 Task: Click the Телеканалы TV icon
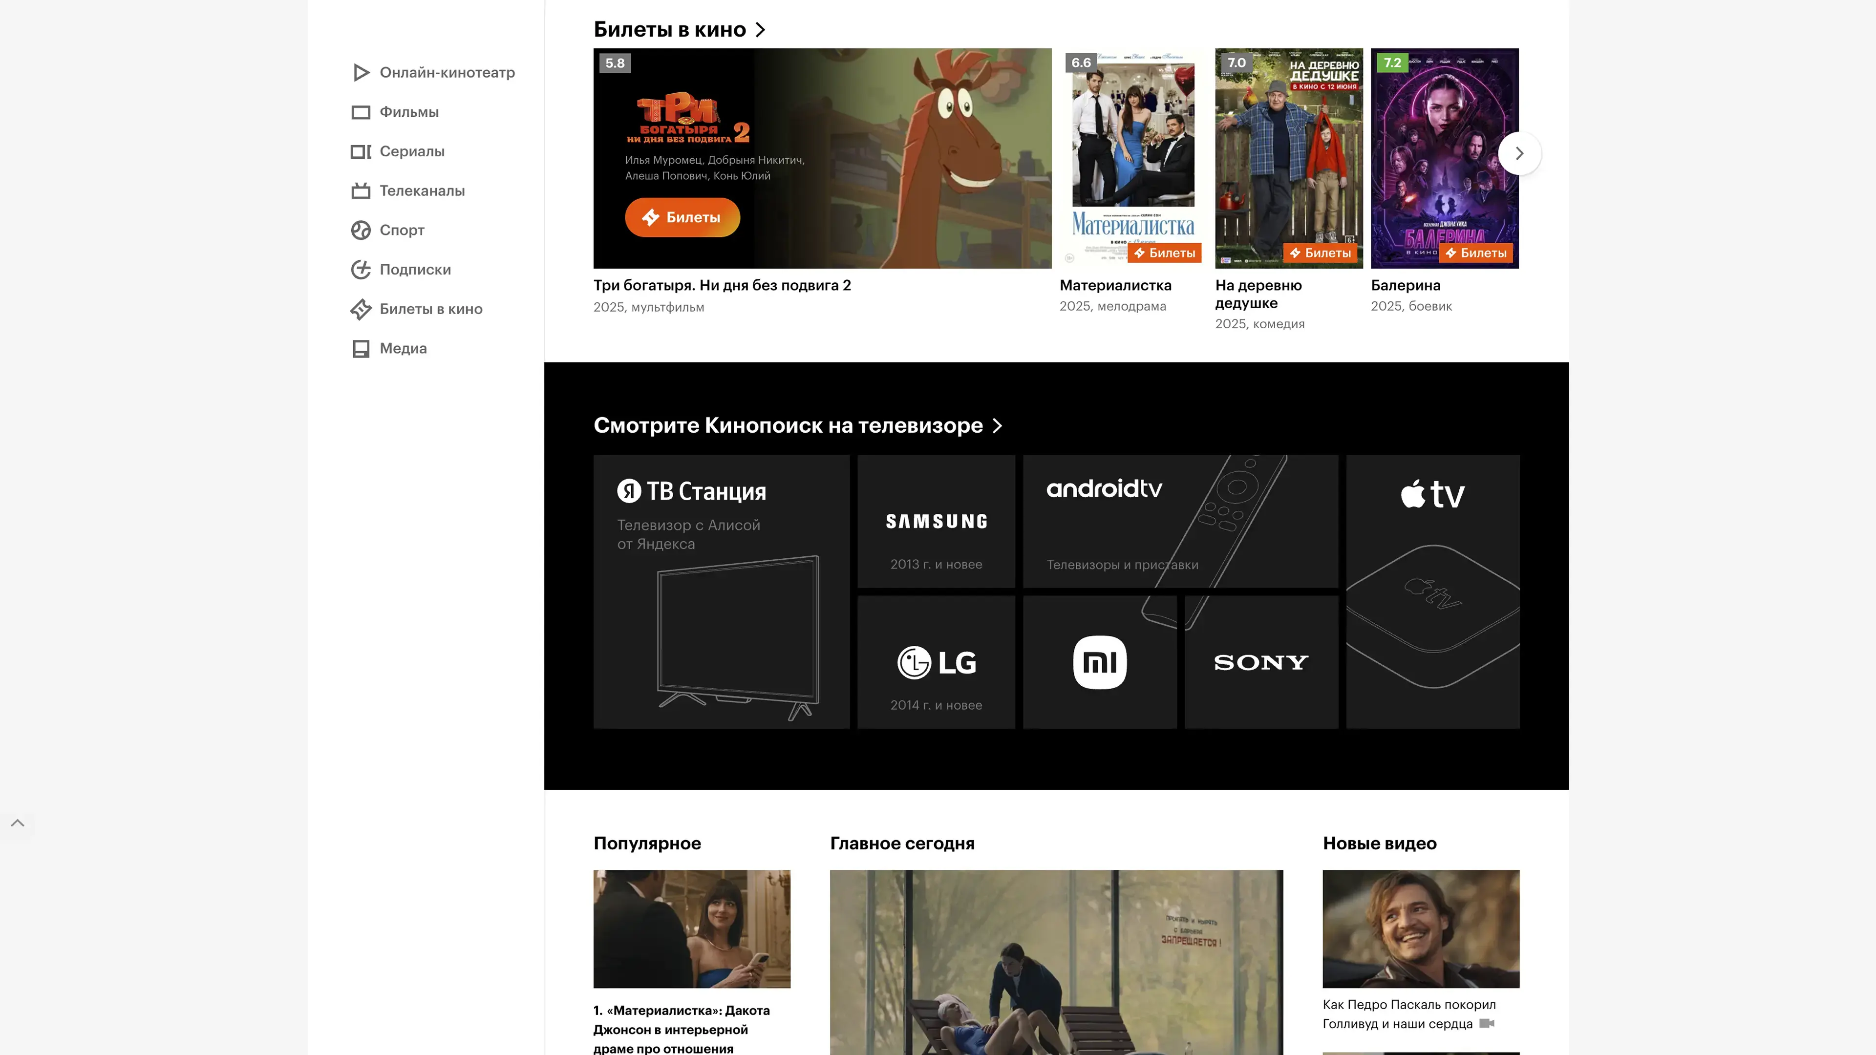(x=361, y=191)
